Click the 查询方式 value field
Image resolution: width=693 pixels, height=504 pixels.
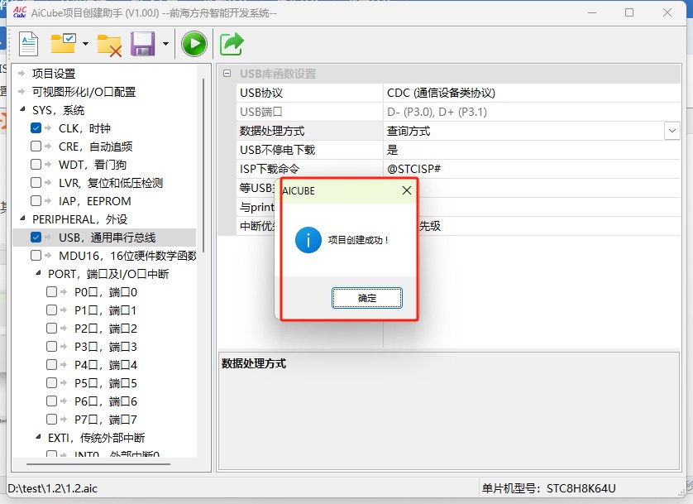tap(523, 131)
